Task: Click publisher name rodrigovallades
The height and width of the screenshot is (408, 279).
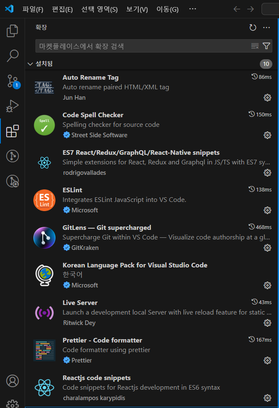Action: click(x=85, y=173)
